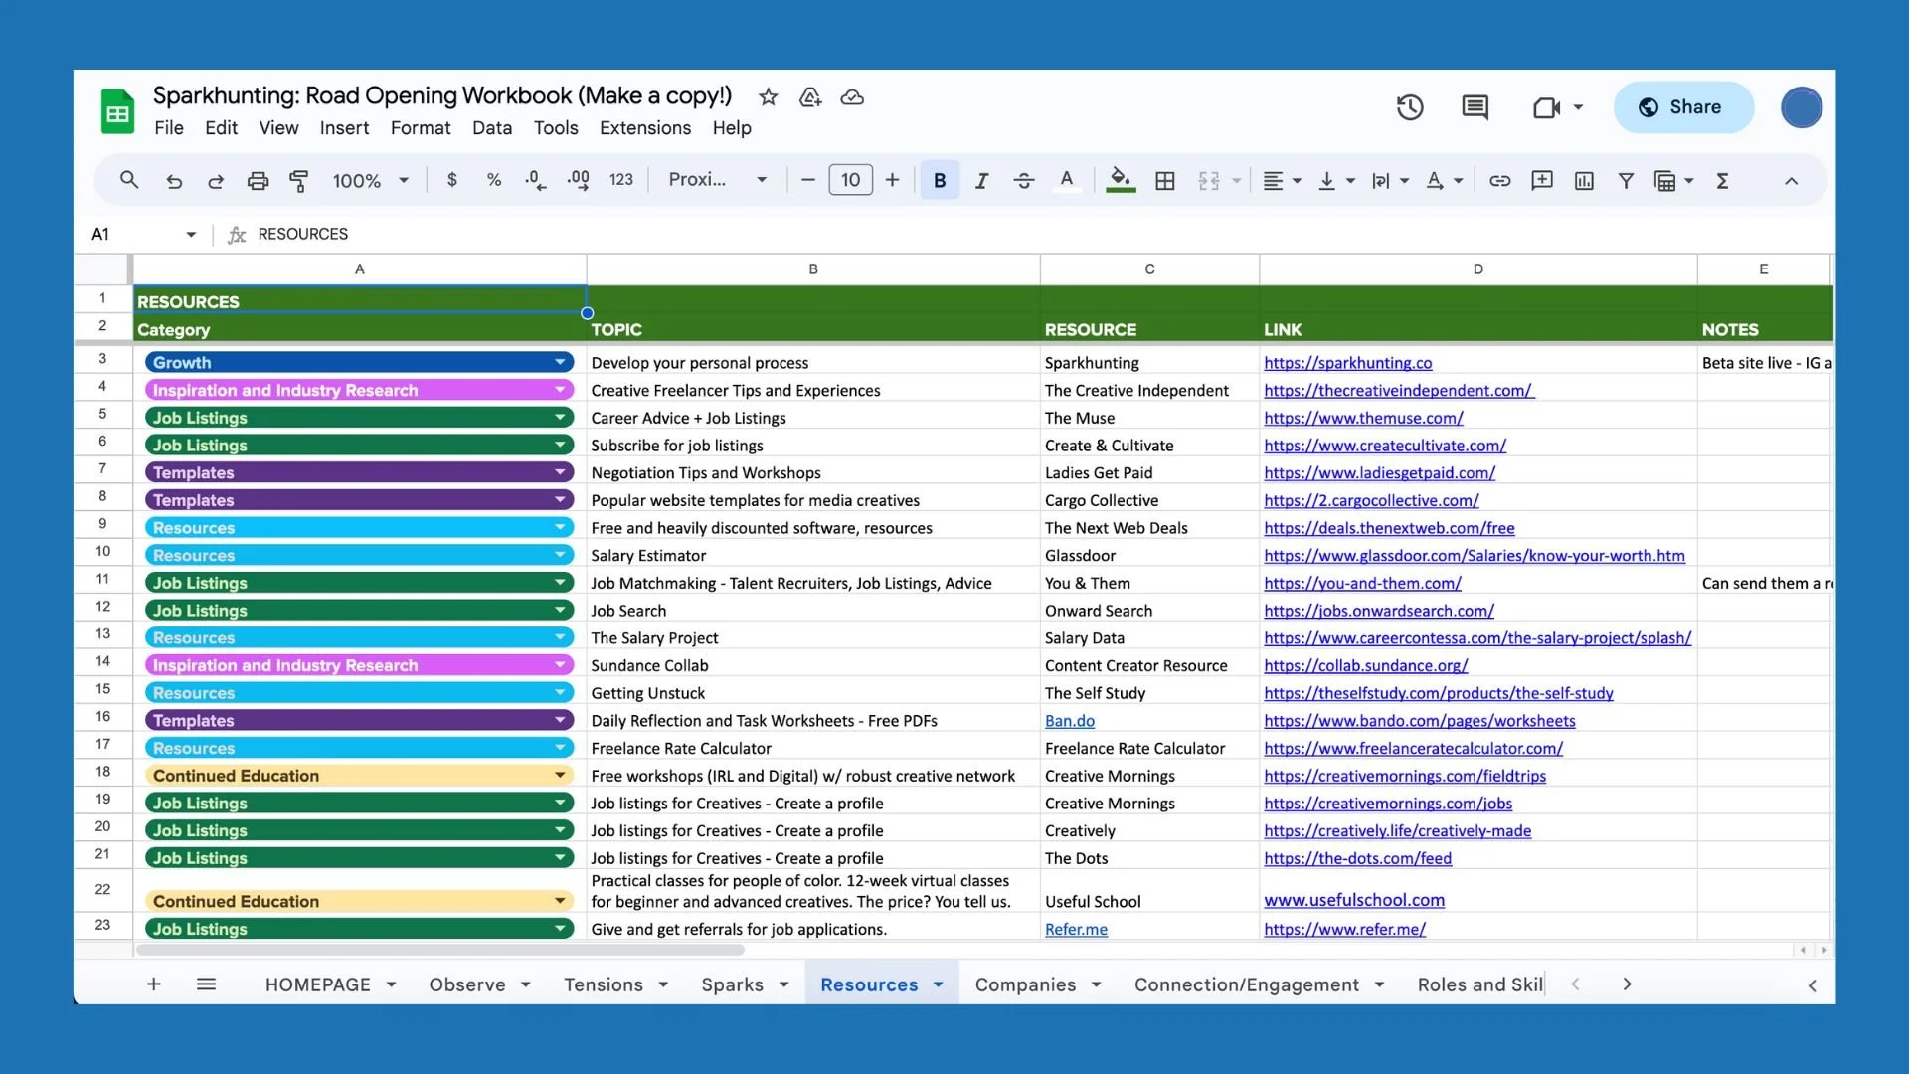This screenshot has height=1074, width=1909.
Task: Click the Share button
Action: click(1682, 107)
